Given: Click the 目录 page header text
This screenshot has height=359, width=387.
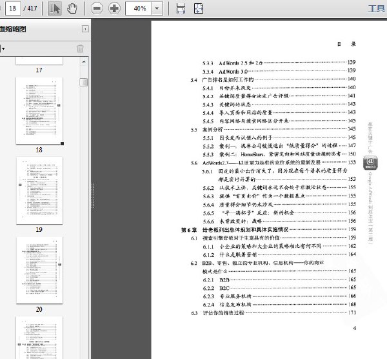Looking at the screenshot, I should [x=346, y=44].
